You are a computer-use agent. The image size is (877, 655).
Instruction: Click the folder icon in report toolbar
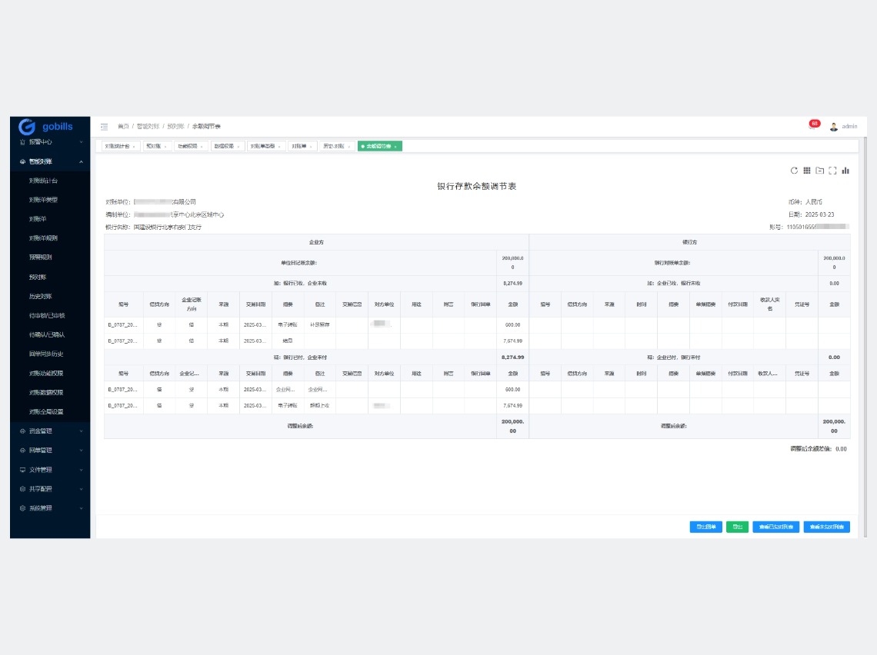pos(820,171)
